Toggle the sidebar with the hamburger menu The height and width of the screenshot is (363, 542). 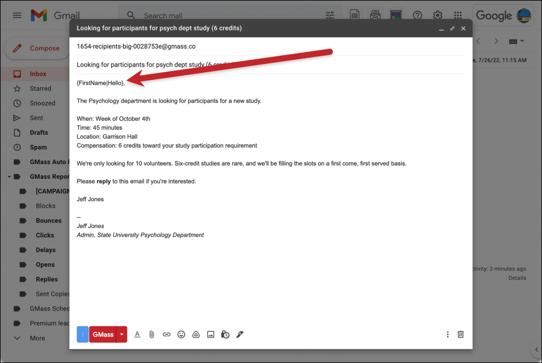17,15
